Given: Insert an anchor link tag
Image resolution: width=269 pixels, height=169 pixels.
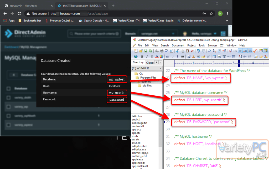Looking at the screenshot, I should click(194, 57).
